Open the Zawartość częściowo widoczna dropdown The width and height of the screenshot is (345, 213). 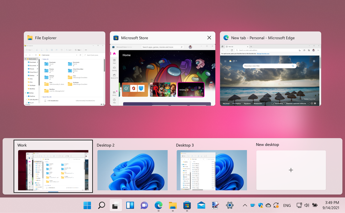(x=297, y=103)
